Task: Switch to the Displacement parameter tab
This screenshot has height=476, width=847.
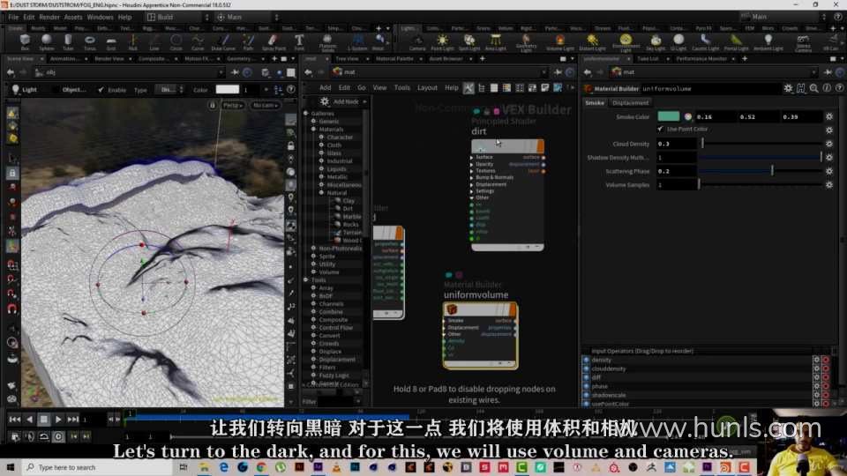Action: [x=630, y=102]
